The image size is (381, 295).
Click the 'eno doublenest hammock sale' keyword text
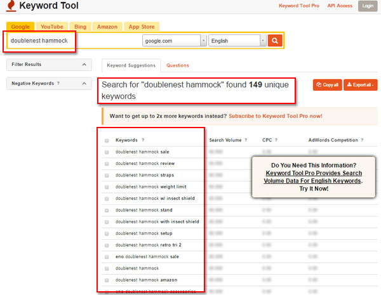[x=147, y=257]
